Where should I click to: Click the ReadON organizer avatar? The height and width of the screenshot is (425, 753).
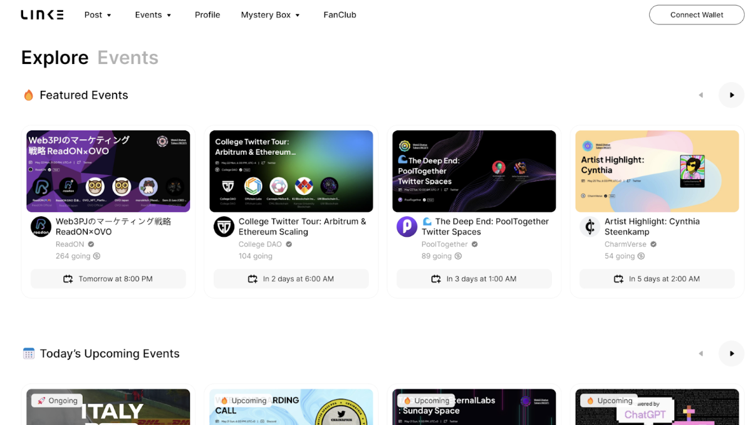point(41,227)
